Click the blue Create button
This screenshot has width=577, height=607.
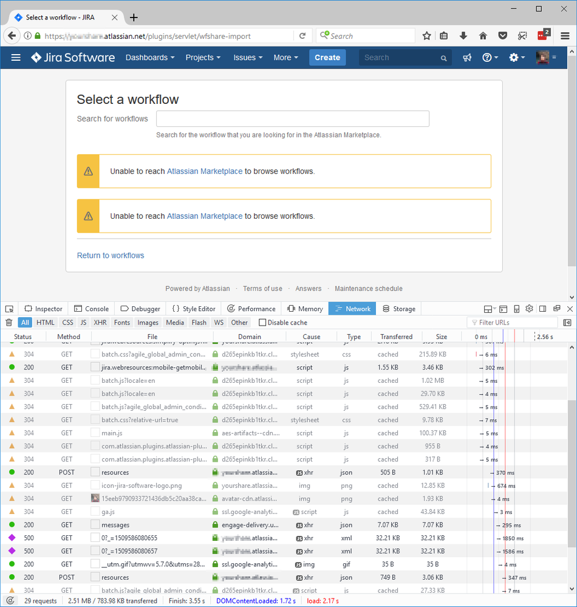point(327,58)
